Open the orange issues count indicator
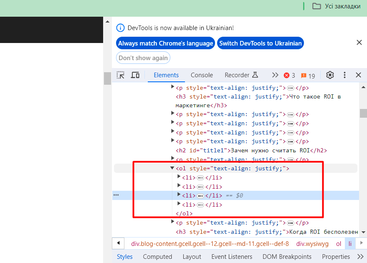Viewport: 367px width, 263px height. (x=308, y=76)
